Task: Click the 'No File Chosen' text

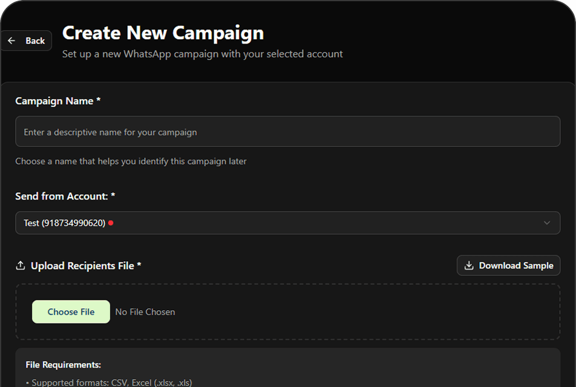Action: (145, 312)
